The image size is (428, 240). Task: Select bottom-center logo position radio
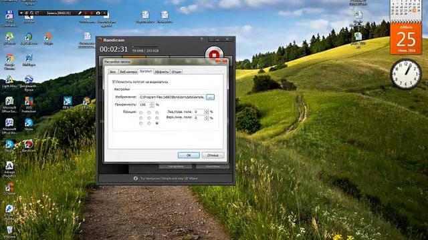149,123
